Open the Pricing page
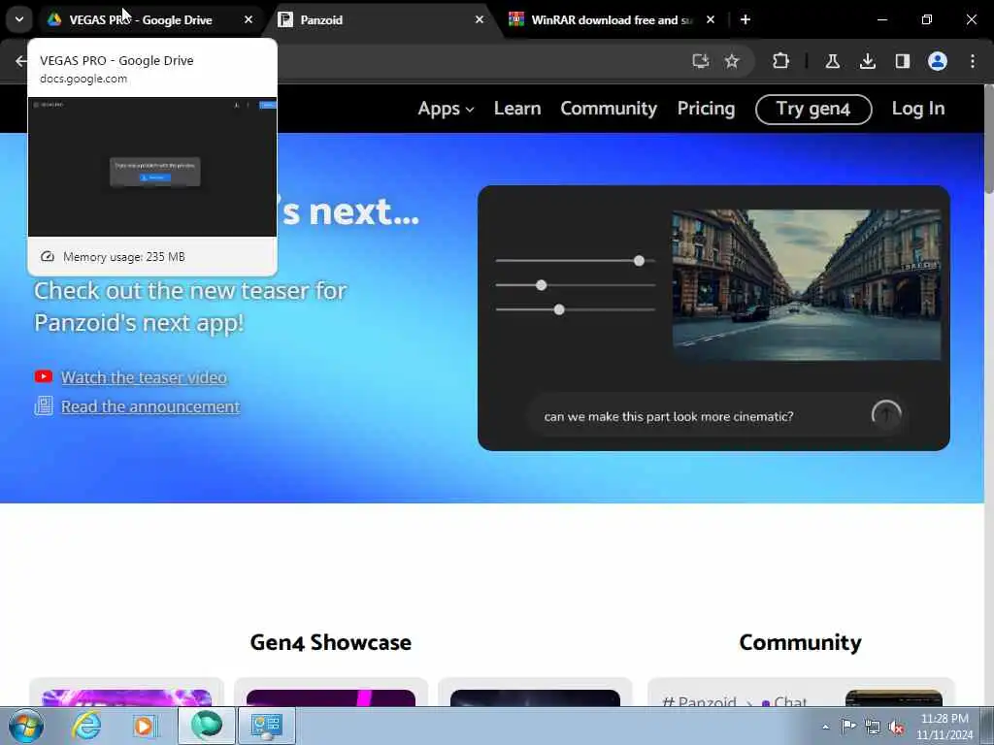Viewport: 994px width, 745px height. [707, 109]
